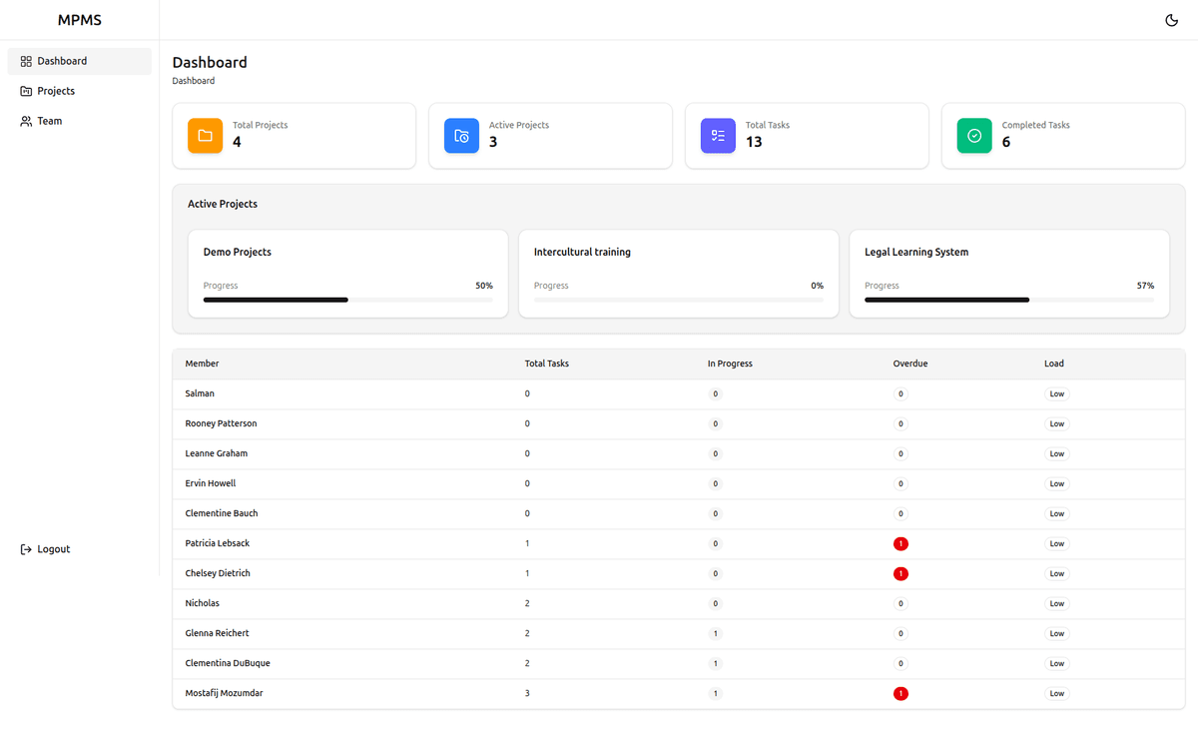
Task: Open the Intercultural training project card
Action: [679, 274]
